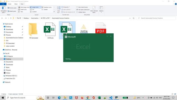Enable Item check boxes
The width and height of the screenshot is (177, 100).
[82, 7]
